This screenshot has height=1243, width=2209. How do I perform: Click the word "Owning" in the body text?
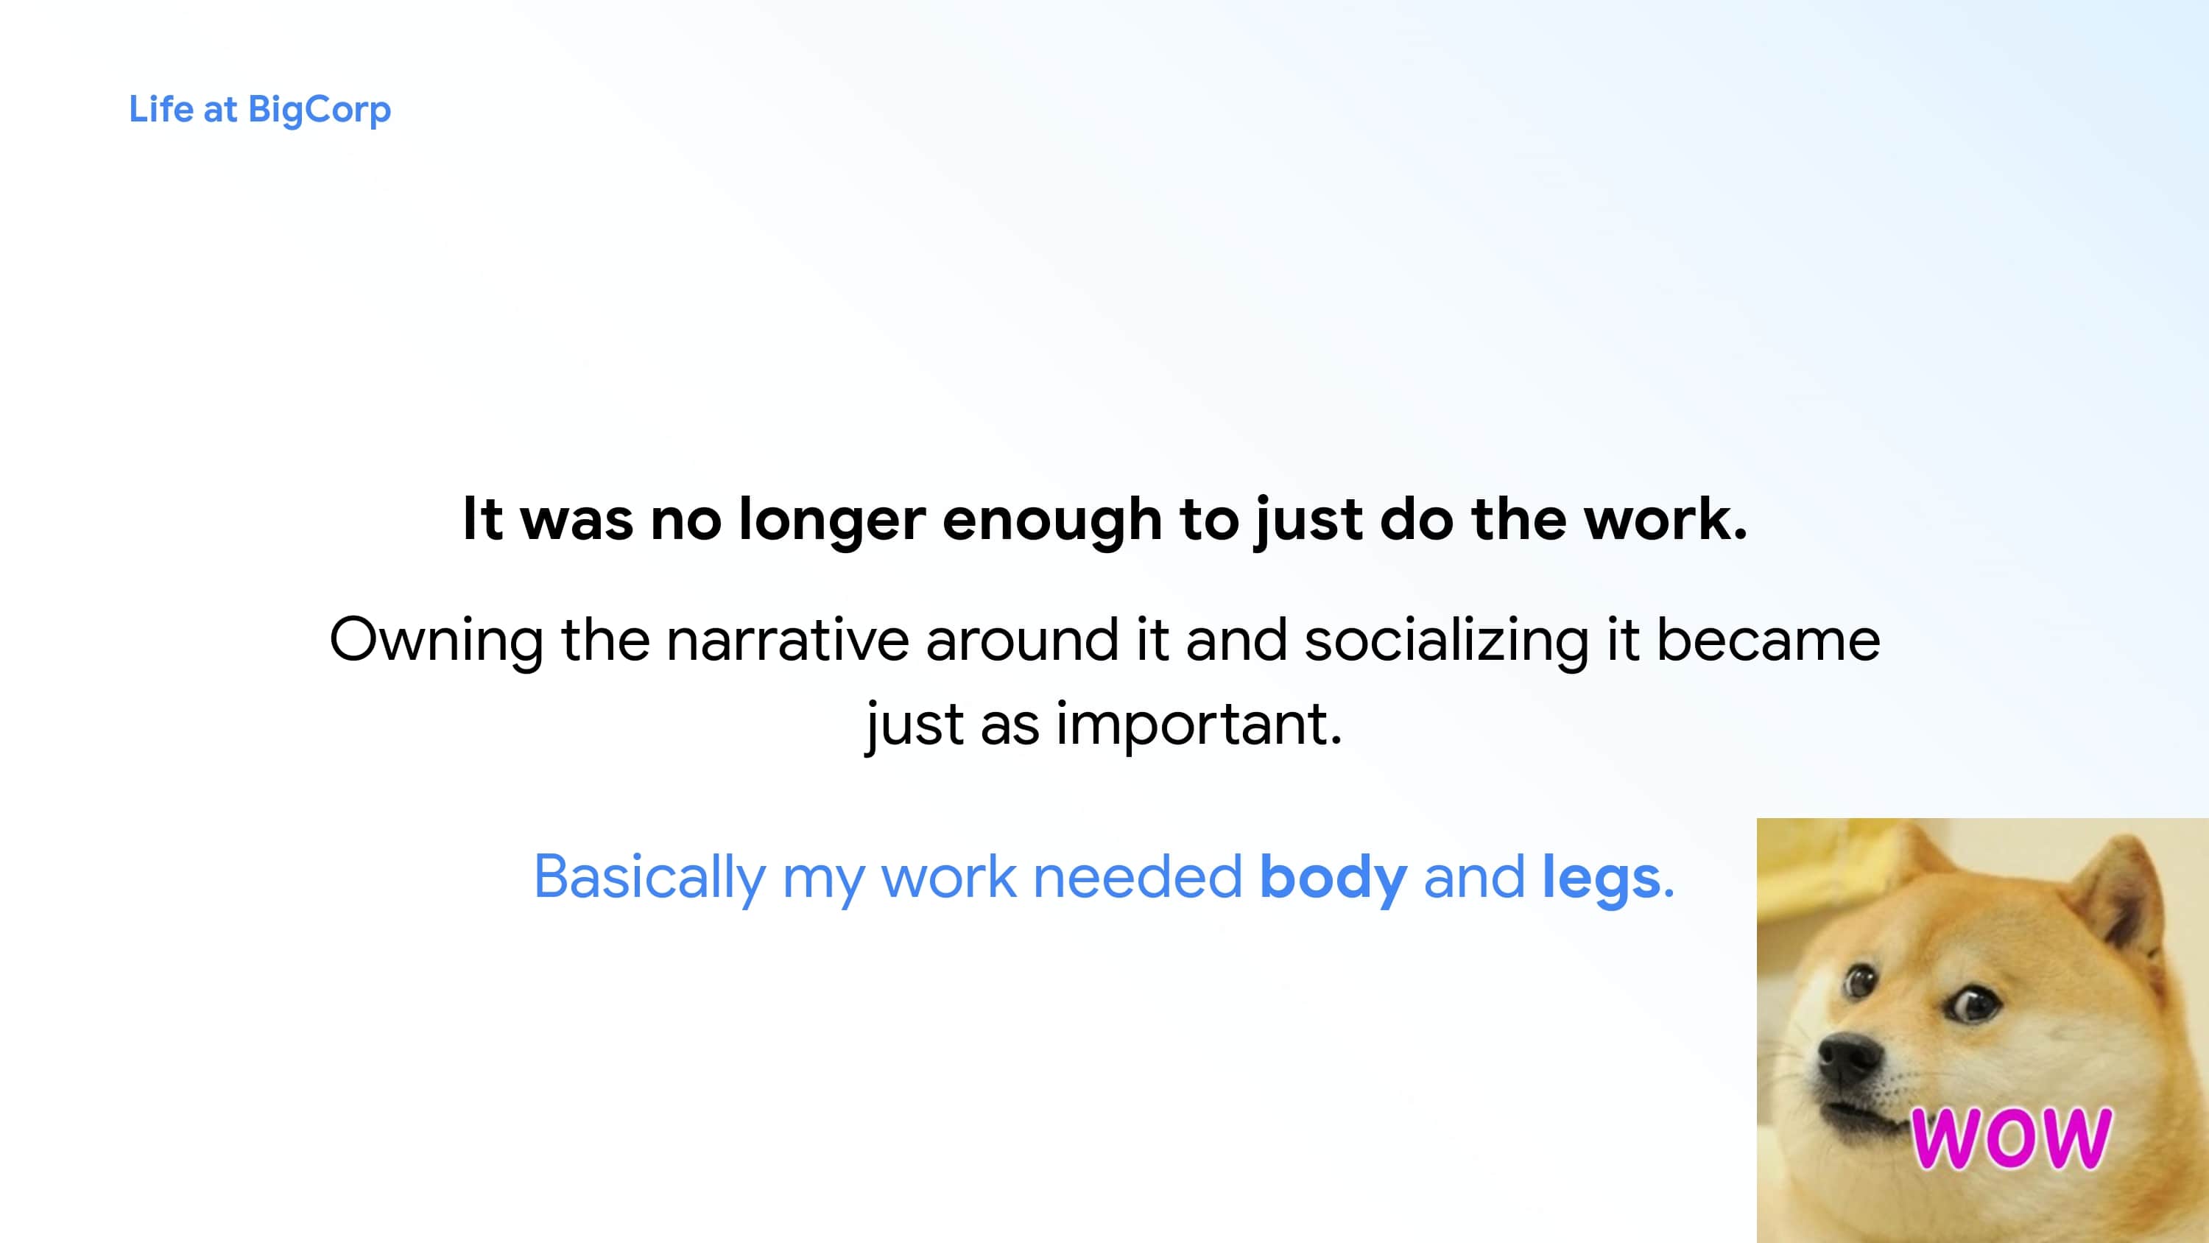coord(436,641)
